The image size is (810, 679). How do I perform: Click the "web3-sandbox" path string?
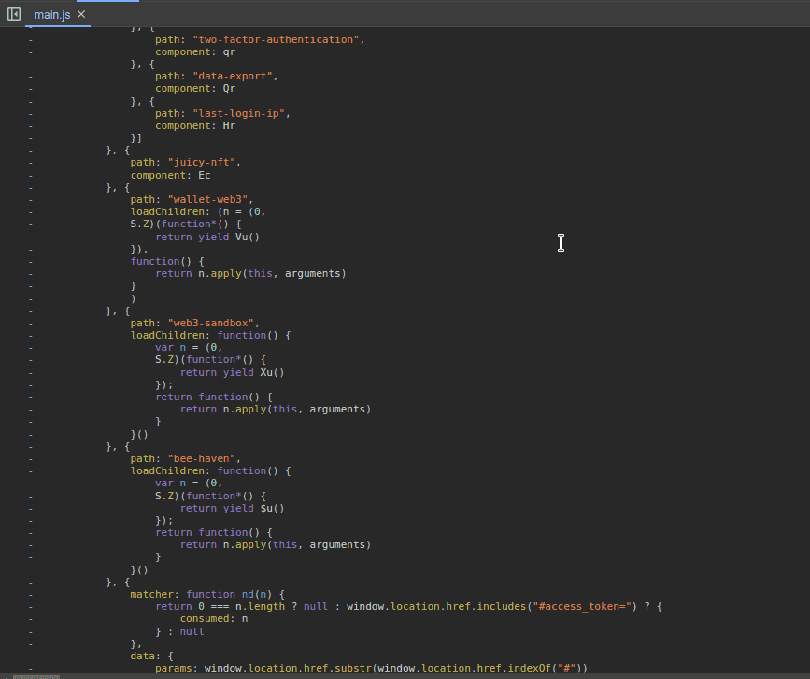pyautogui.click(x=211, y=324)
